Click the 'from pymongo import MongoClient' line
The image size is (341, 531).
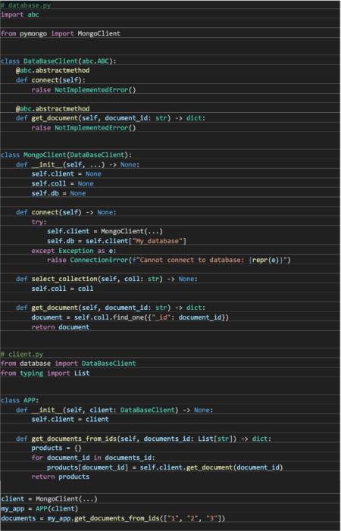(61, 33)
